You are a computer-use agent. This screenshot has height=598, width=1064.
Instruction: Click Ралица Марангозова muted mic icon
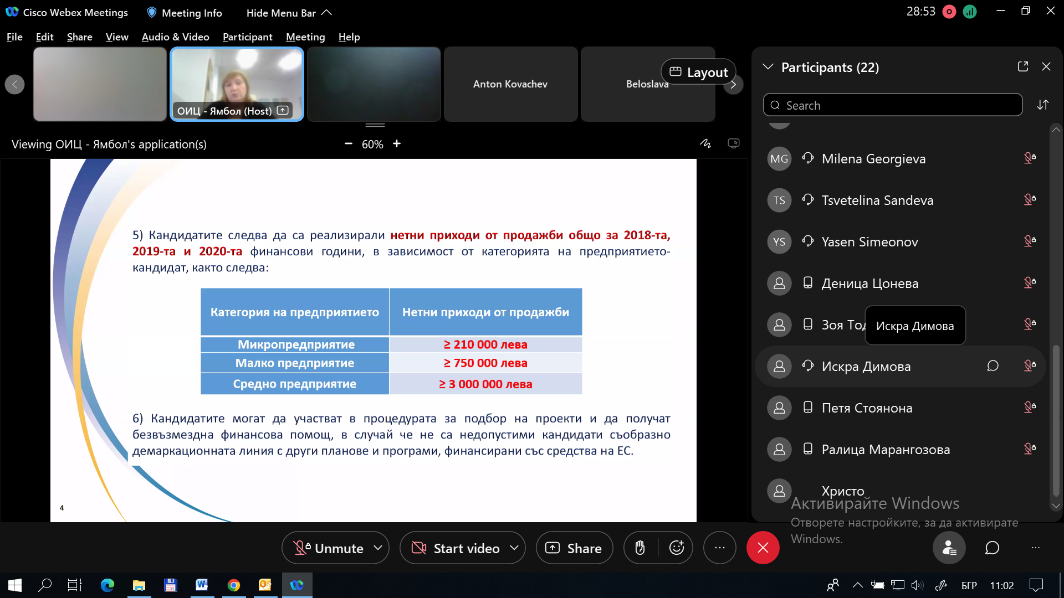pos(1030,449)
